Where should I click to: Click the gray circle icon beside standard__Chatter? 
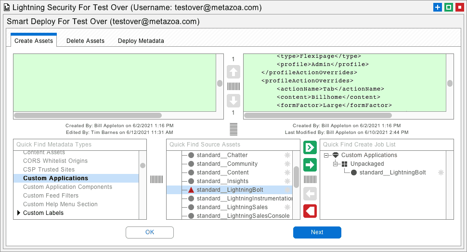click(191, 155)
